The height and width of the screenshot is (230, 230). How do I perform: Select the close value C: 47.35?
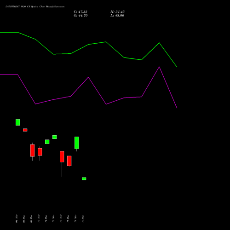click(x=80, y=12)
